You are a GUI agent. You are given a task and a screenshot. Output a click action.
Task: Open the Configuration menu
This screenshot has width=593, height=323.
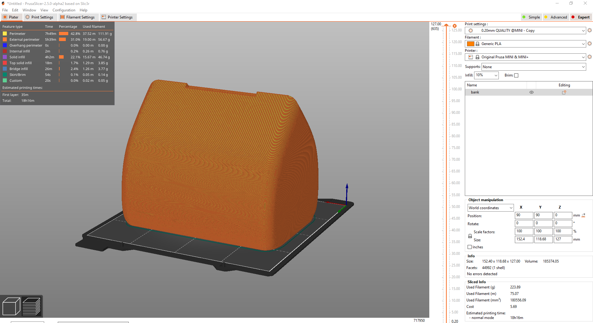64,10
